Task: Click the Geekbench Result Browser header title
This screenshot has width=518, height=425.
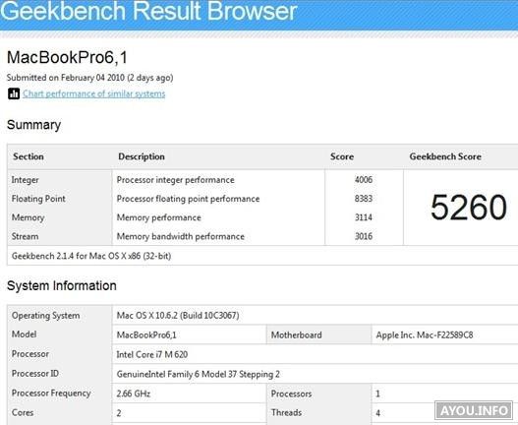Action: [x=148, y=11]
